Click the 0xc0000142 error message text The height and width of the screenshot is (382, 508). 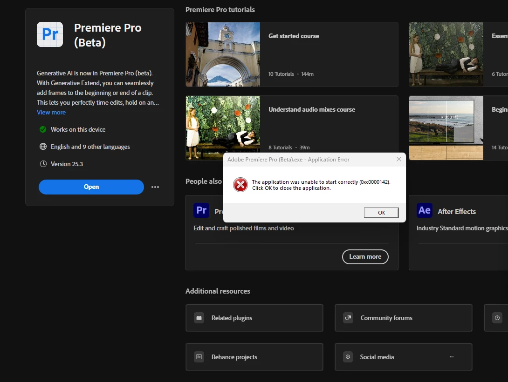point(321,185)
